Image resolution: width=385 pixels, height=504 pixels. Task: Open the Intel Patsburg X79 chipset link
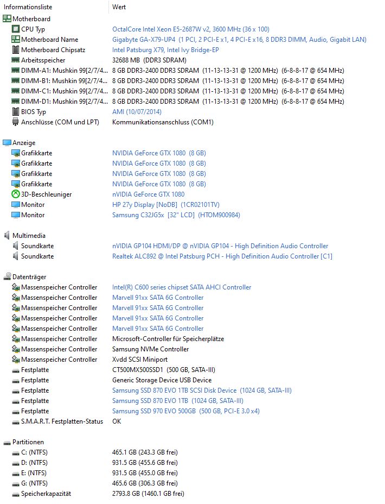click(x=165, y=49)
